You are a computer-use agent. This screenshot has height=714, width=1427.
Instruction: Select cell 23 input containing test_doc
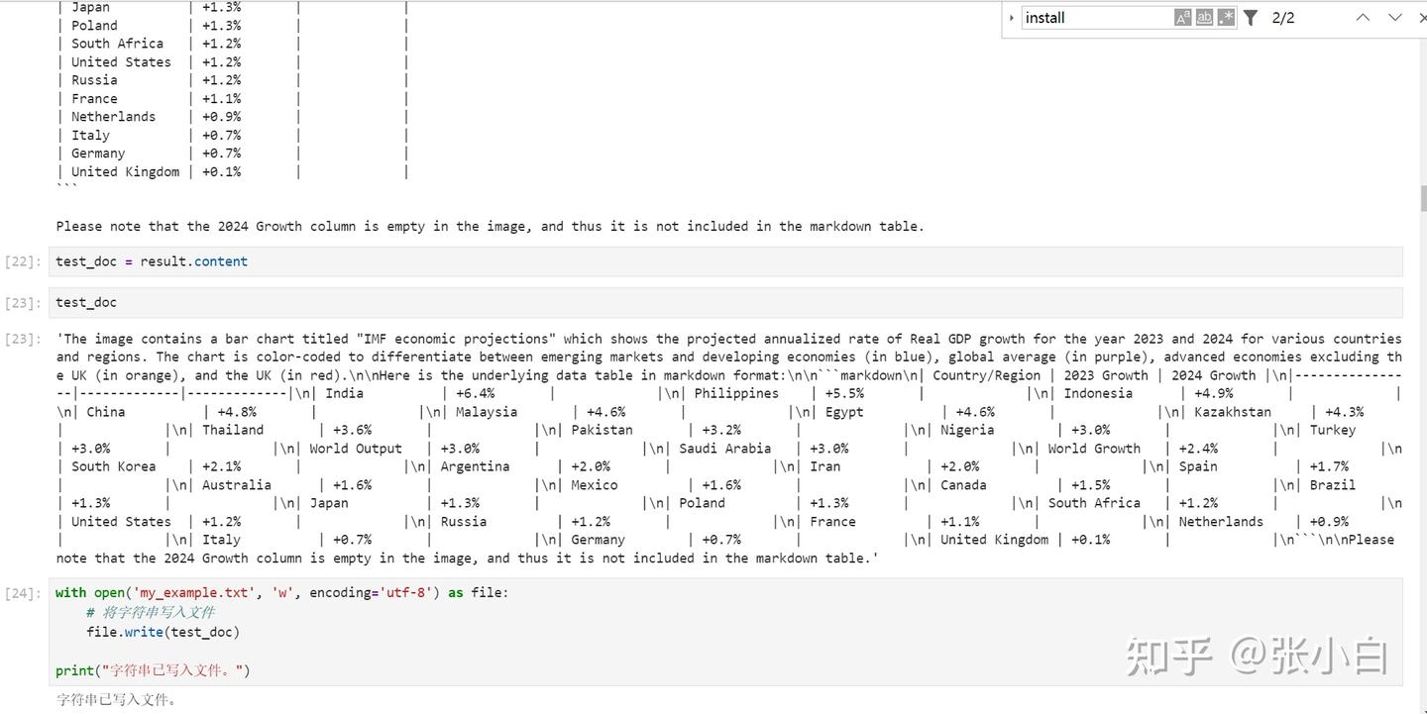click(725, 302)
